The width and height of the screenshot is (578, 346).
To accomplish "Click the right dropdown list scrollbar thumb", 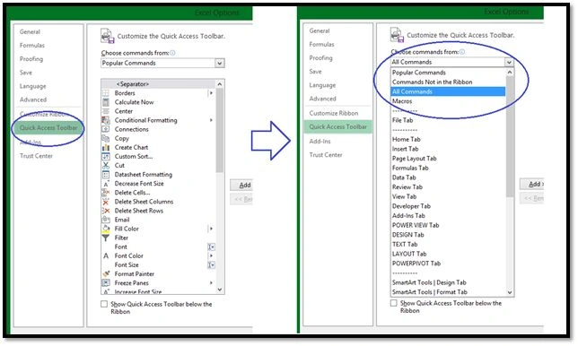I will pyautogui.click(x=510, y=137).
